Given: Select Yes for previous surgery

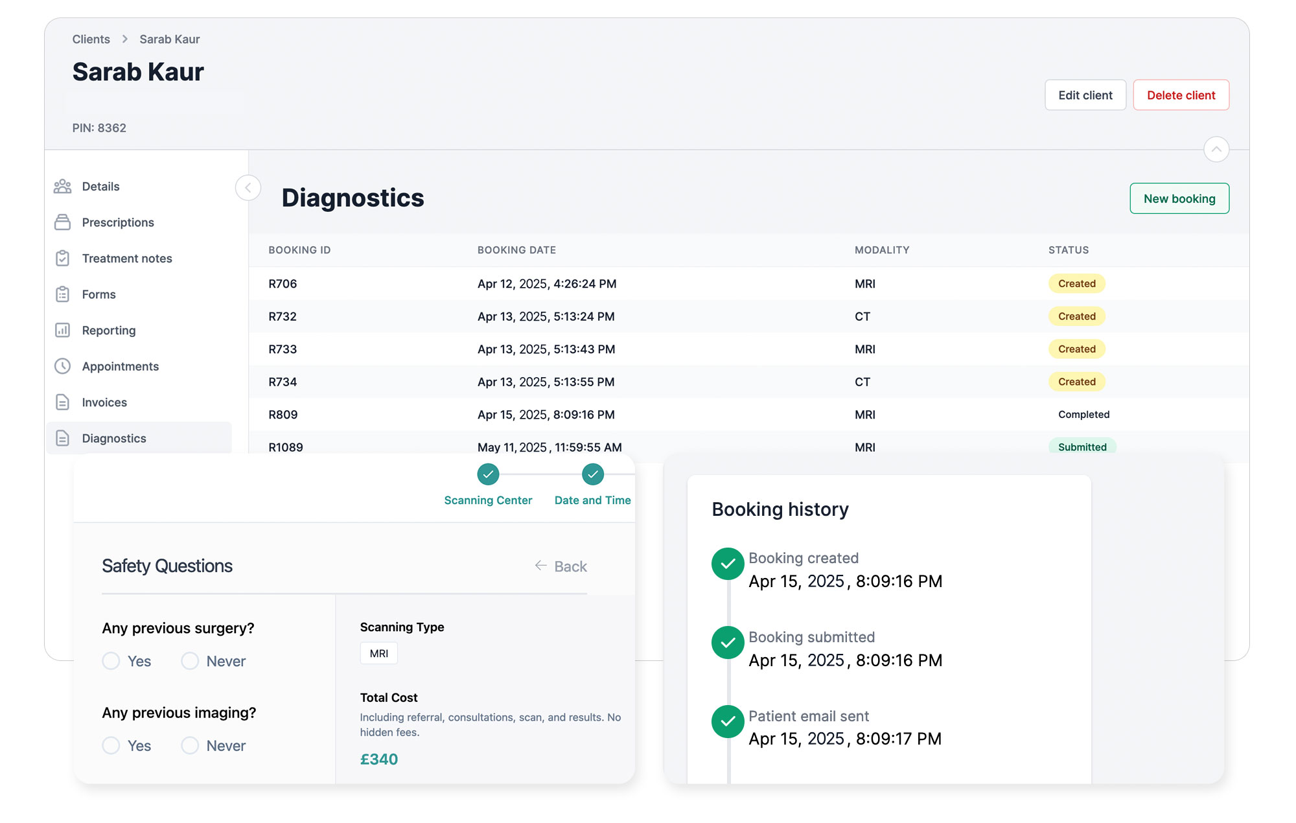Looking at the screenshot, I should [111, 661].
